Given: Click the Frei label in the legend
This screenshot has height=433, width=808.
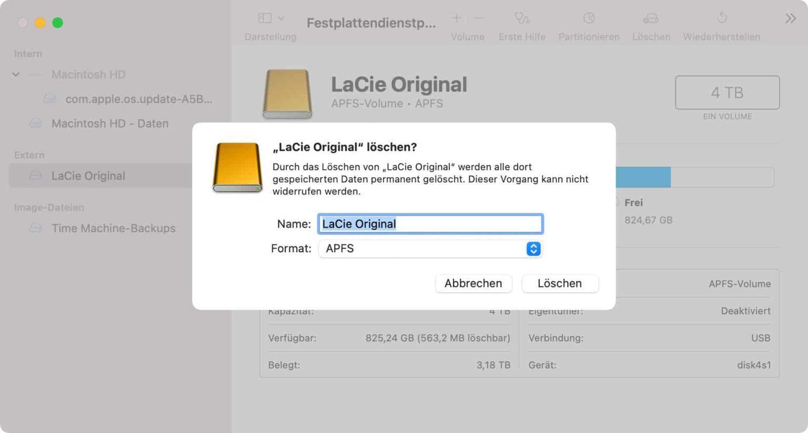Looking at the screenshot, I should pyautogui.click(x=633, y=202).
